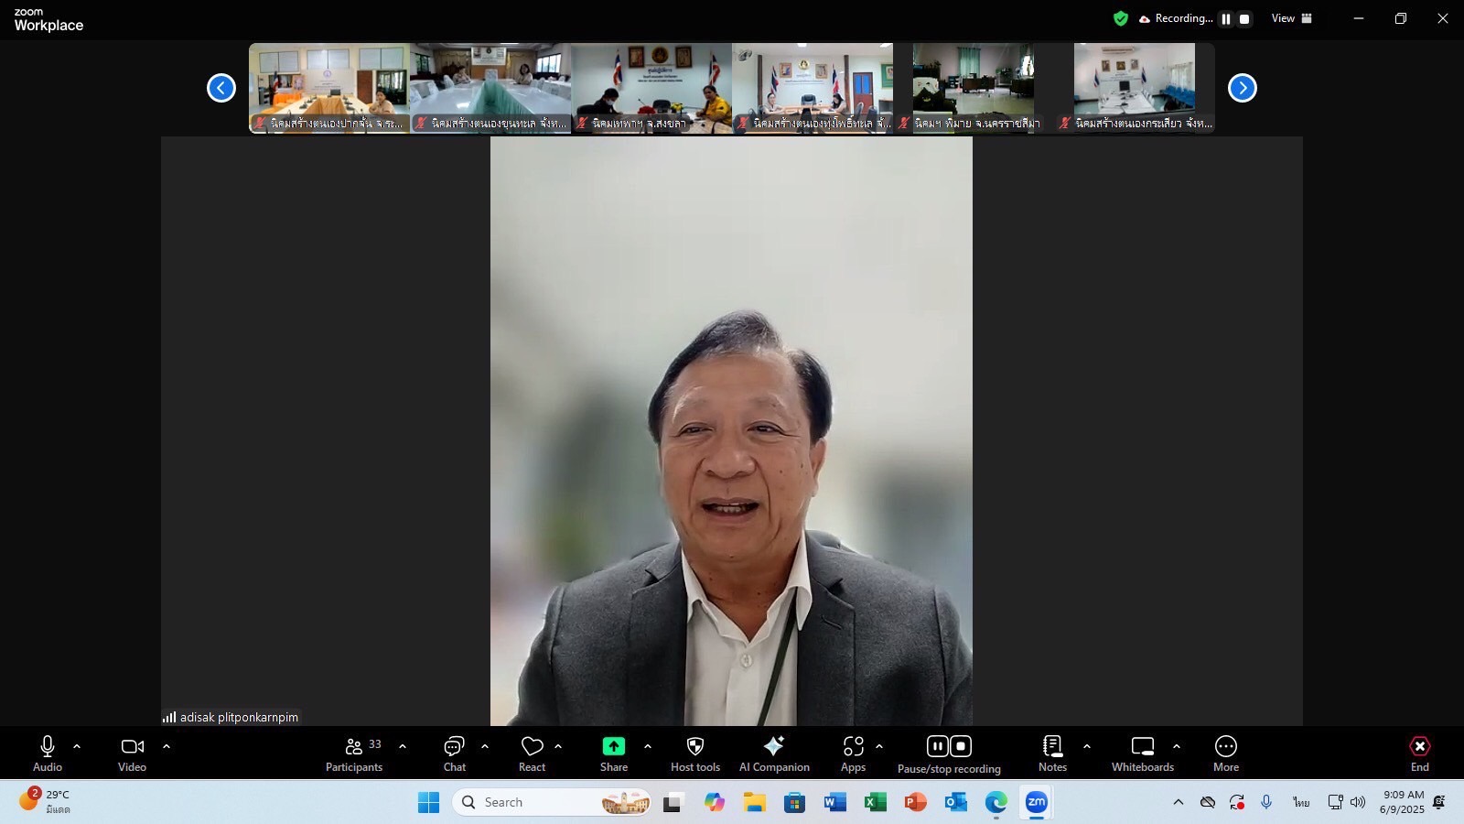Click the OneDrive cloud tray icon

[x=1208, y=802]
